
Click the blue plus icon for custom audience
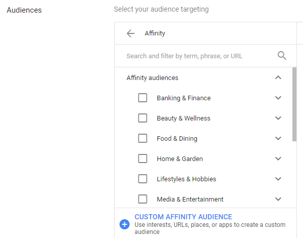(125, 224)
